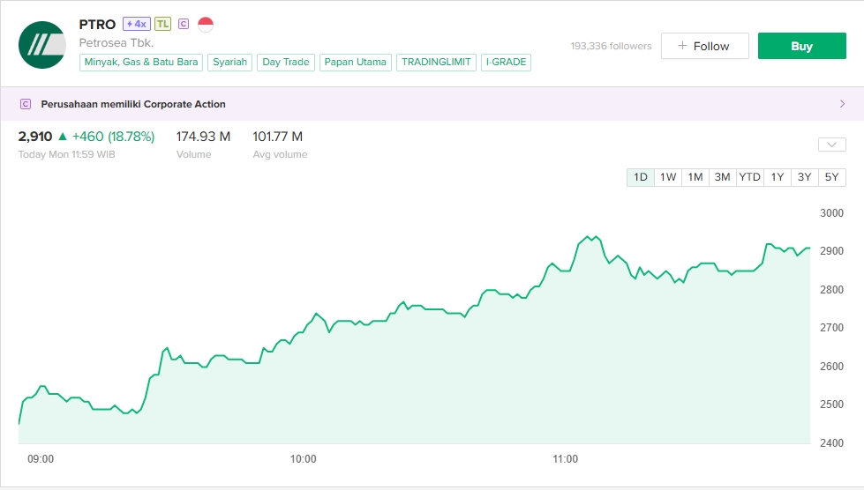The width and height of the screenshot is (864, 490).
Task: Click the green price-up triangle indicator
Action: [x=62, y=137]
